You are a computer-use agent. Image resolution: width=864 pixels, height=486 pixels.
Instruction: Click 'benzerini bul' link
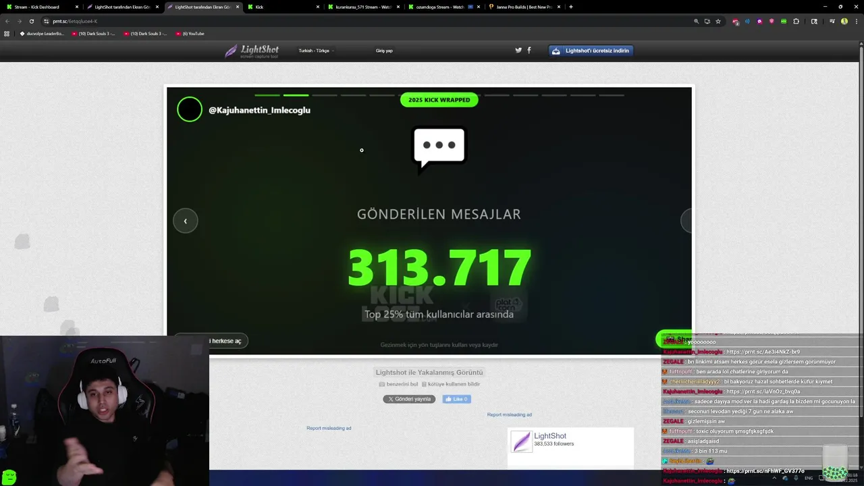click(398, 384)
